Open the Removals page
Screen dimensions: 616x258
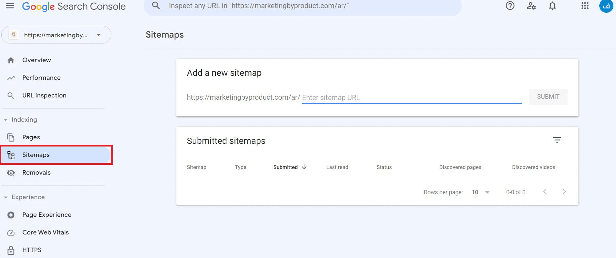(x=36, y=173)
